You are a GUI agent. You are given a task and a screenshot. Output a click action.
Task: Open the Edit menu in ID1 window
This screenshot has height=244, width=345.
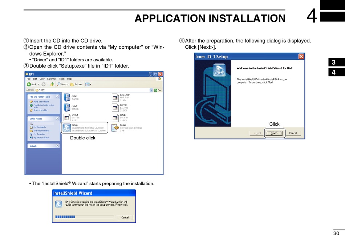click(x=35, y=79)
